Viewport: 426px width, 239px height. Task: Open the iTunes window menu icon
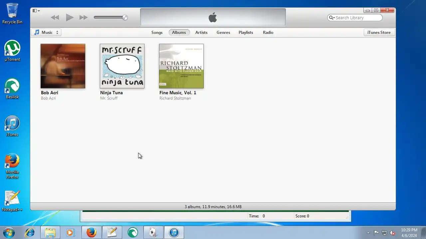point(36,11)
